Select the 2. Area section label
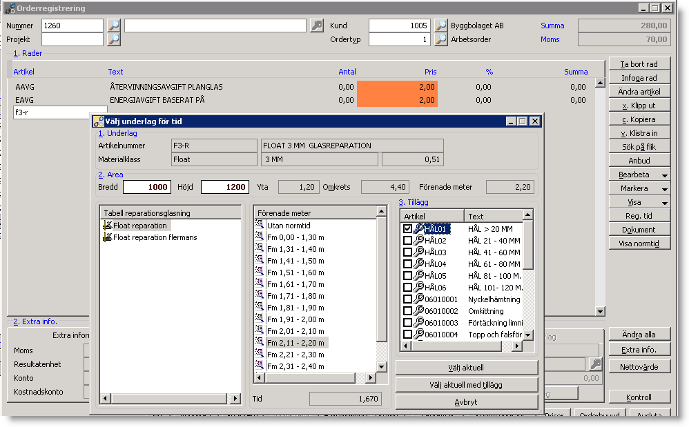This screenshot has height=427, width=689. coord(110,175)
